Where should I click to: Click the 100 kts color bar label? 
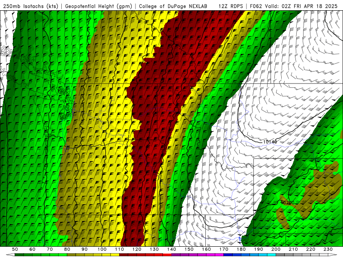click(x=102, y=249)
